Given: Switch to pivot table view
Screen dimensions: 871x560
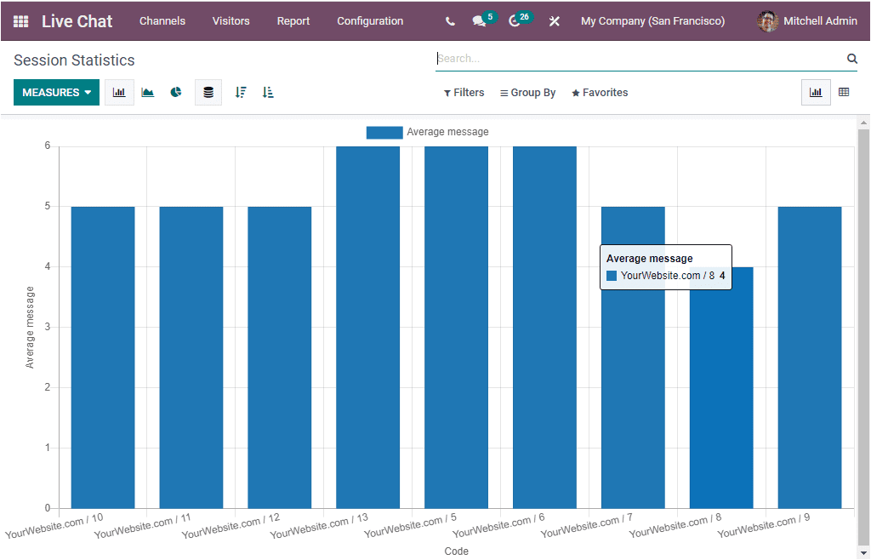Looking at the screenshot, I should coord(844,92).
